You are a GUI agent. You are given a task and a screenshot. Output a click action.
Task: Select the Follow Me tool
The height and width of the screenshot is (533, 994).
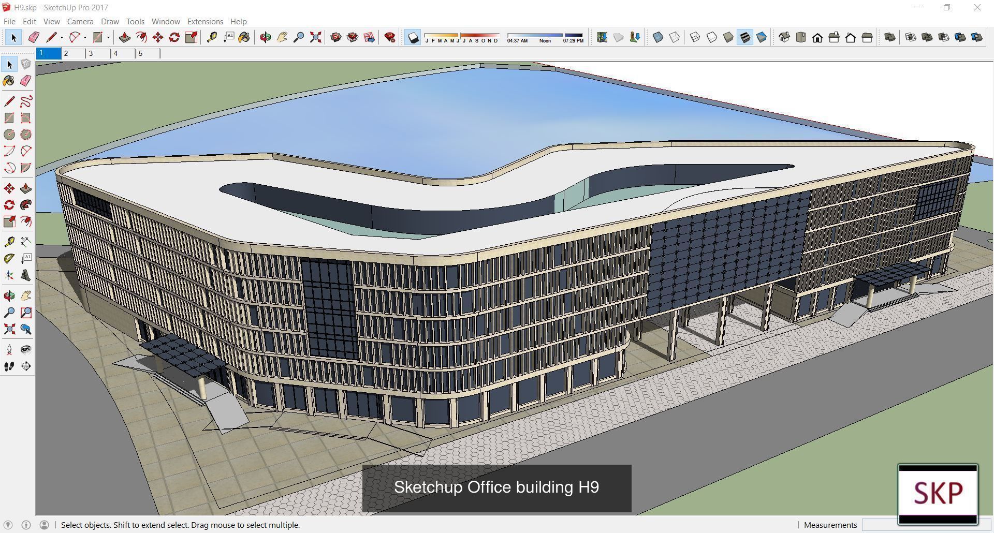point(26,205)
